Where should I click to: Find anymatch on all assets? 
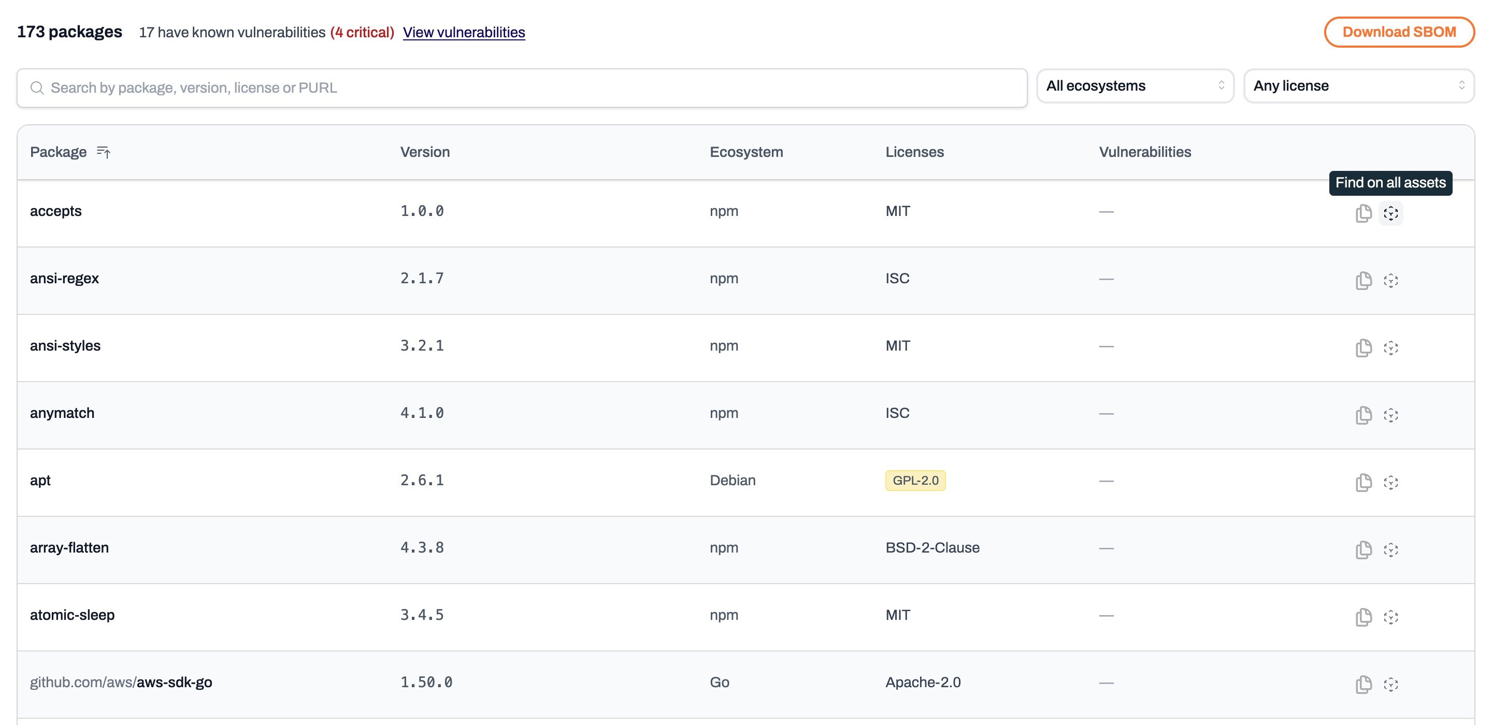click(1390, 415)
